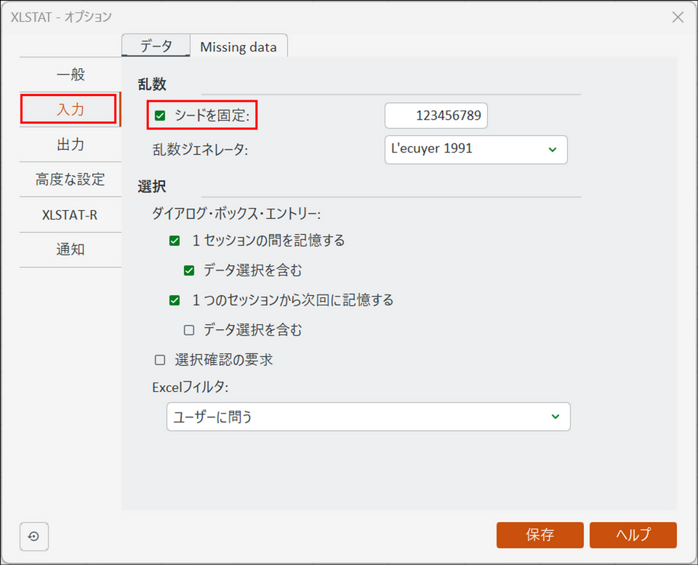Open the 一般 settings section

(x=71, y=74)
